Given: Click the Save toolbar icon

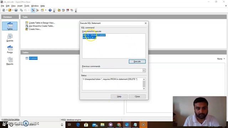Looking at the screenshot, I should (x=16, y=10).
